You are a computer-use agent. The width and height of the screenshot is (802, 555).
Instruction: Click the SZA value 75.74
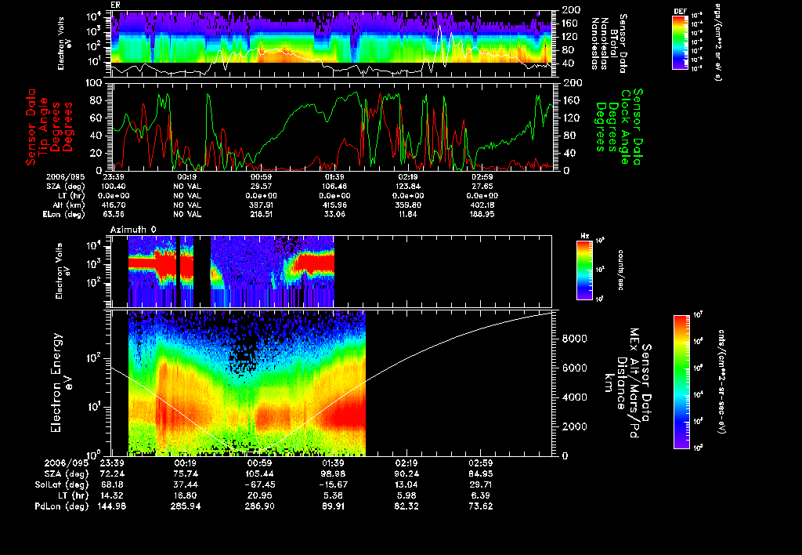click(185, 474)
